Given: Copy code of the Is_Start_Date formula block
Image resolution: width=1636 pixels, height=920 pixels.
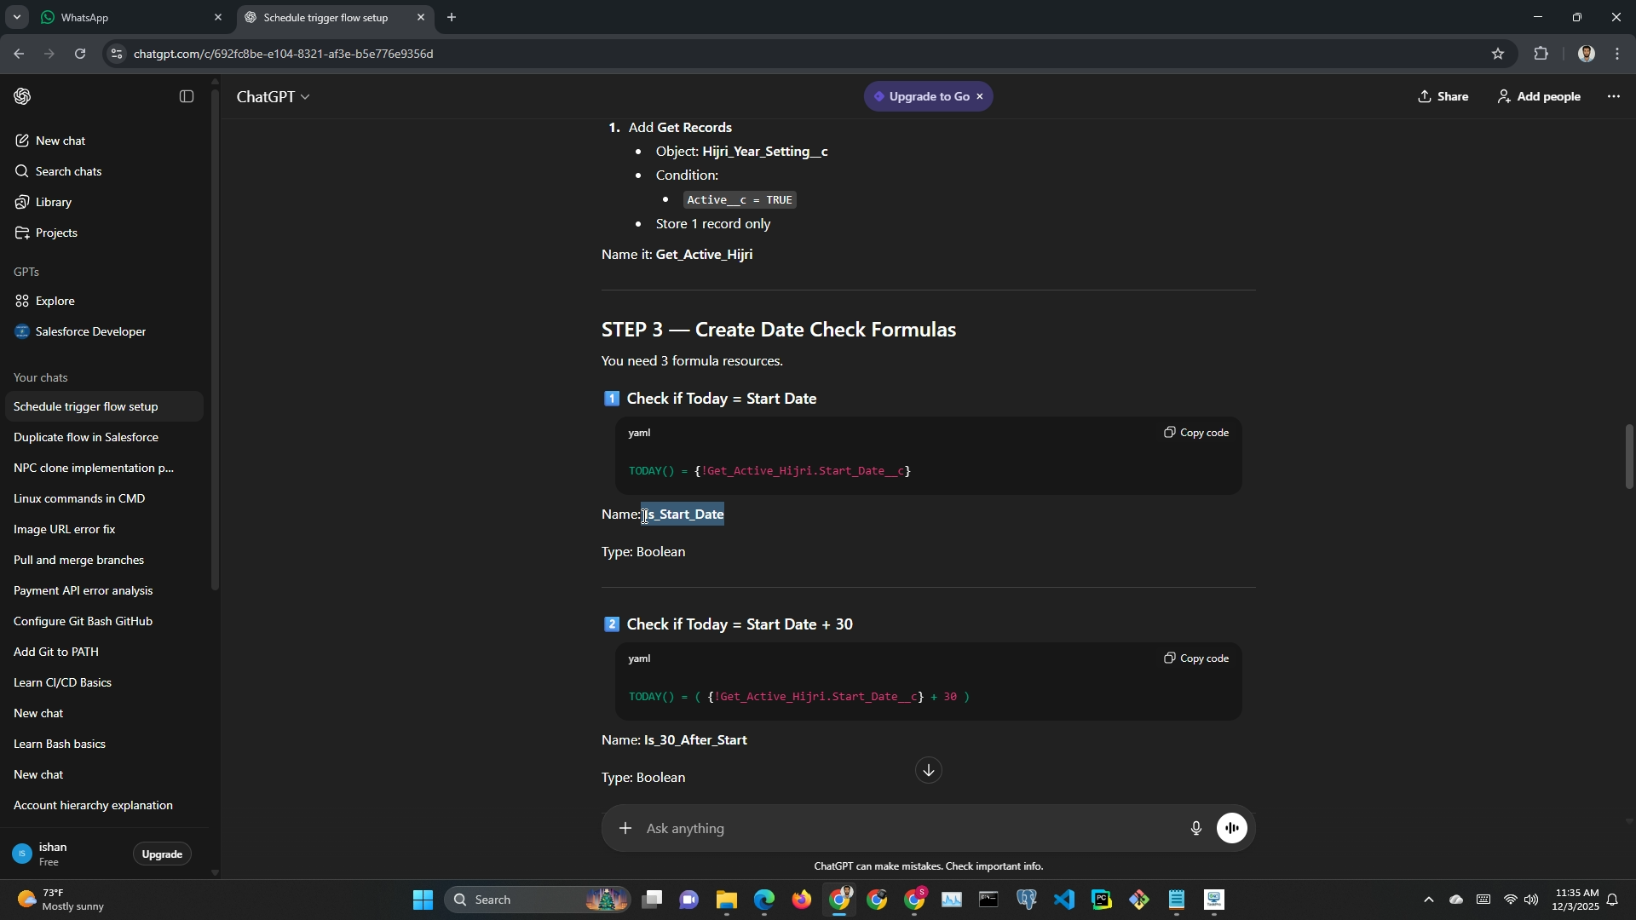Looking at the screenshot, I should [x=1196, y=433].
